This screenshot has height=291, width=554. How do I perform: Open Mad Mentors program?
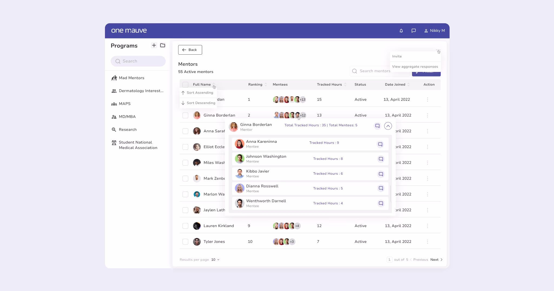click(x=128, y=78)
